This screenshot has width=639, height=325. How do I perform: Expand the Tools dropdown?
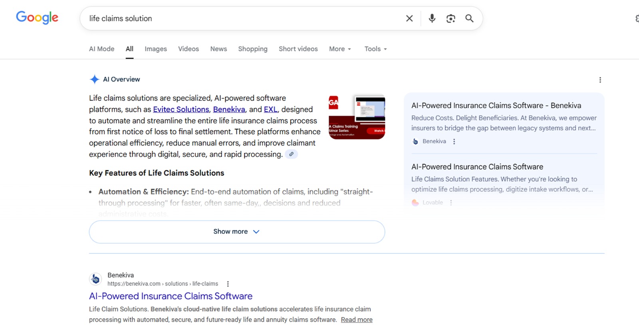(x=375, y=49)
